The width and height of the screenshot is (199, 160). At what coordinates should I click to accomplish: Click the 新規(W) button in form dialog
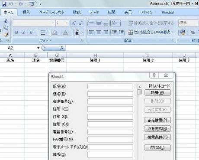(x=157, y=92)
